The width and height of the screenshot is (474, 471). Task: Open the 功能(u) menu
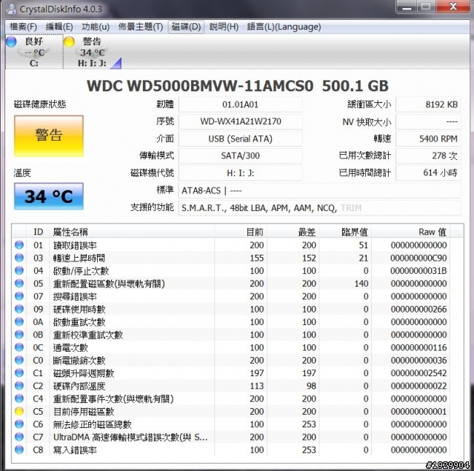(96, 27)
